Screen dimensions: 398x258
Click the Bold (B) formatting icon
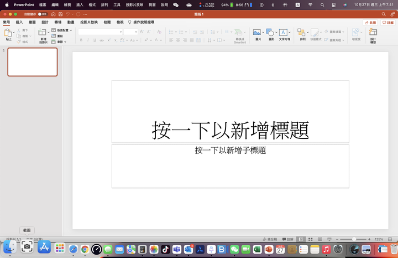pyautogui.click(x=81, y=40)
